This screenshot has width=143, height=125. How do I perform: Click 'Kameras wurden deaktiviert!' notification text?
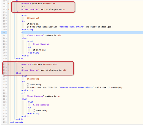(x=76, y=87)
